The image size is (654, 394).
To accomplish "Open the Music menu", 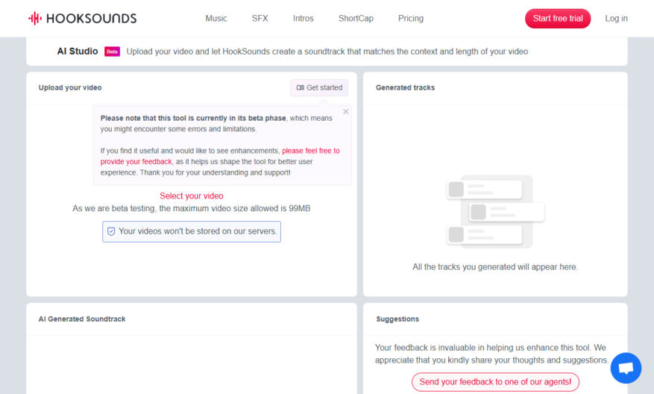I will [x=216, y=19].
